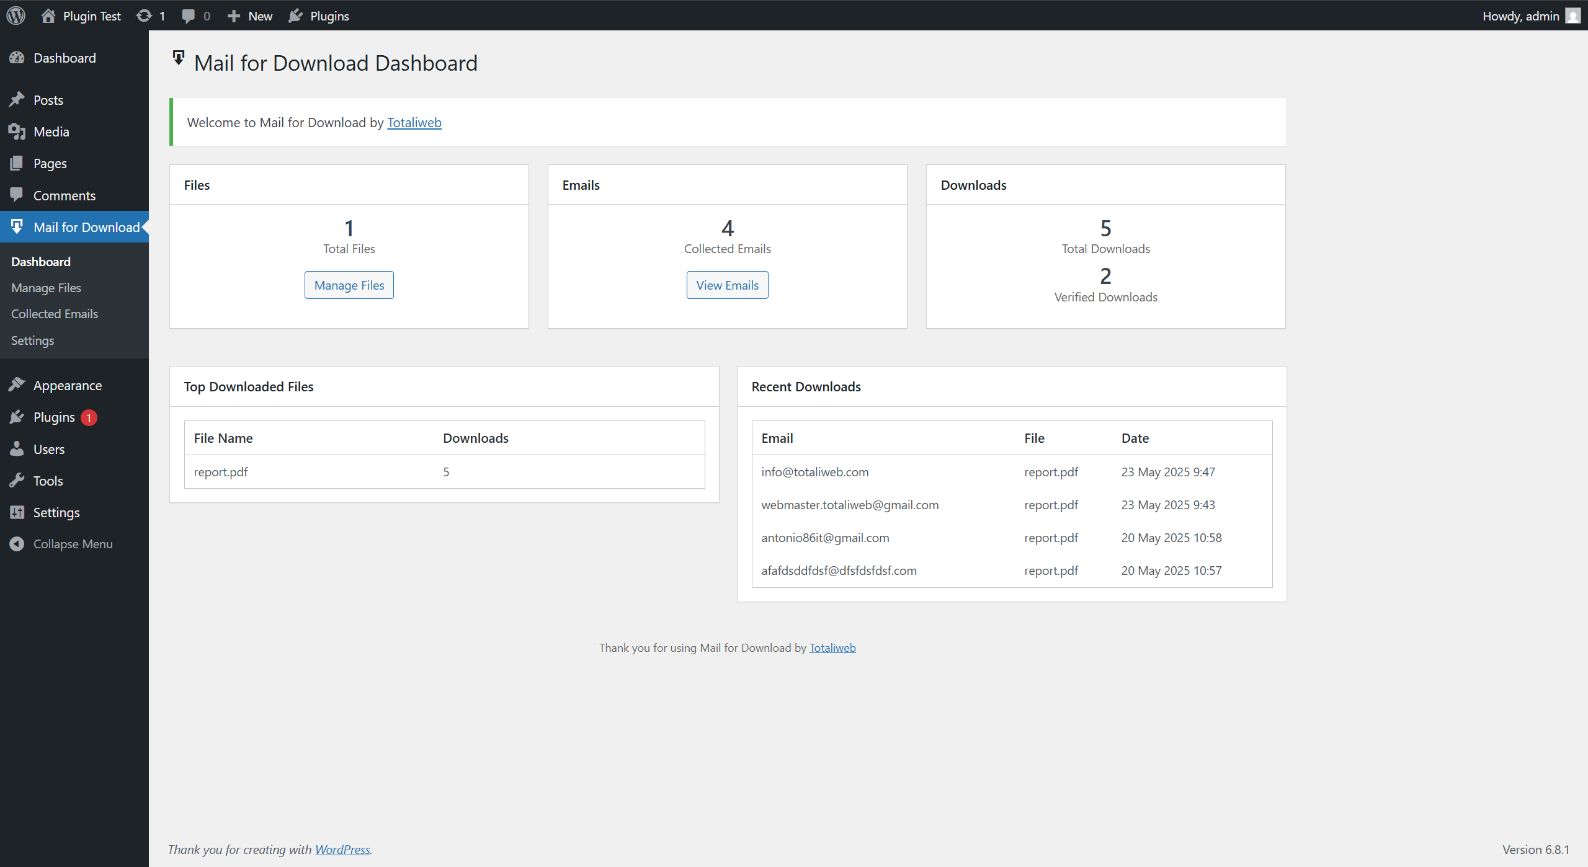Go to Collected Emails submenu

tap(55, 314)
